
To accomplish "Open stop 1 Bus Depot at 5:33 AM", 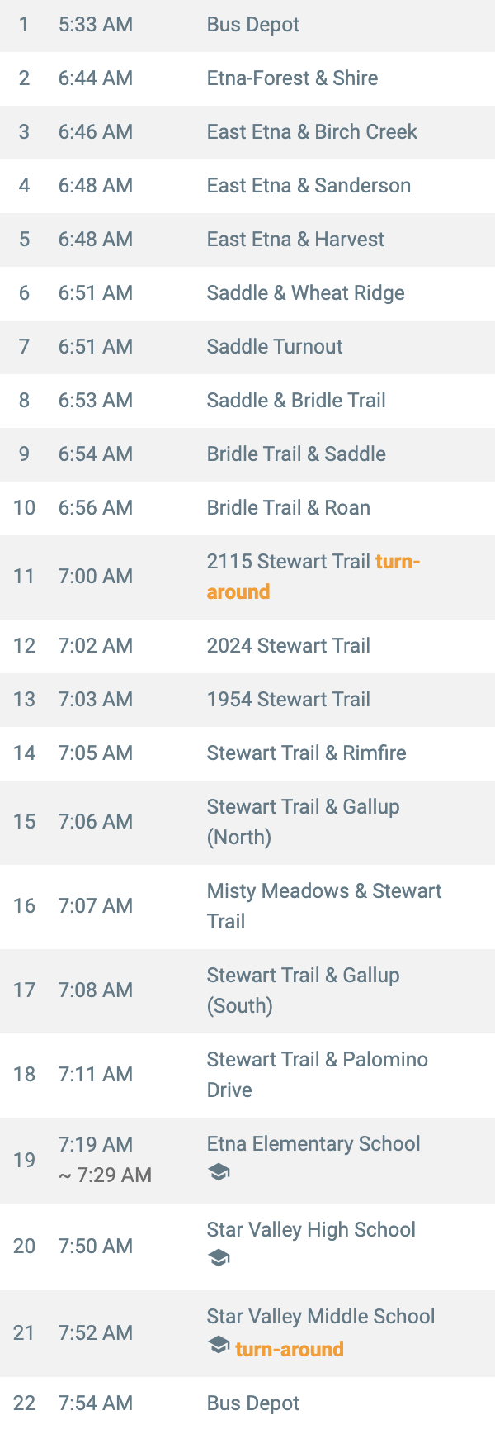I will (247, 25).
